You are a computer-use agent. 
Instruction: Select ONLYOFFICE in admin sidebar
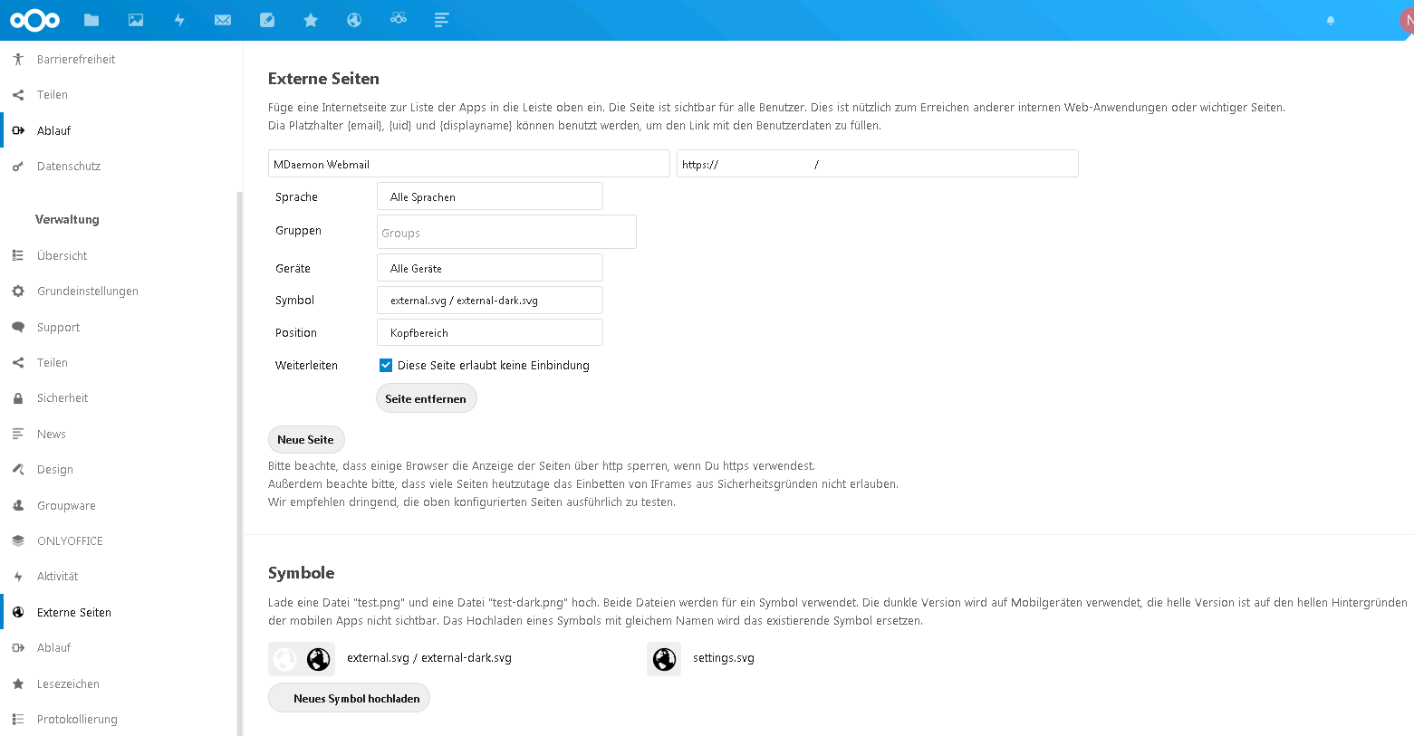click(70, 541)
